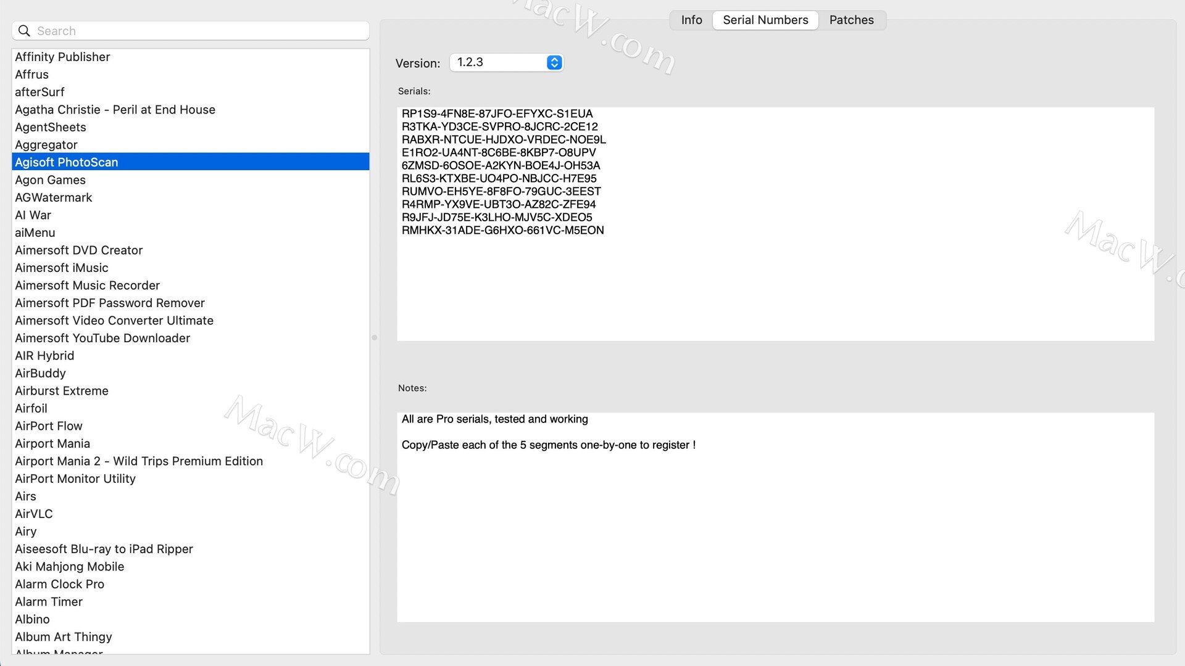Screen dimensions: 1185x666
Task: Switch to the Info tab
Action: [x=691, y=20]
